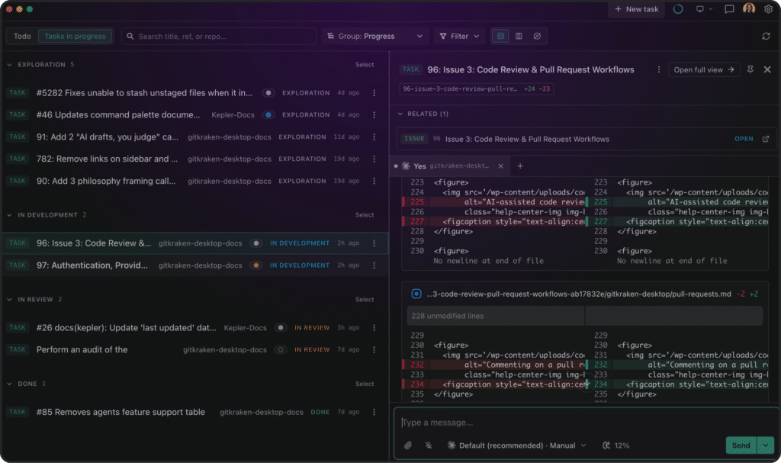The image size is (781, 463).
Task: Switch to board columns view icon
Action: pos(519,36)
